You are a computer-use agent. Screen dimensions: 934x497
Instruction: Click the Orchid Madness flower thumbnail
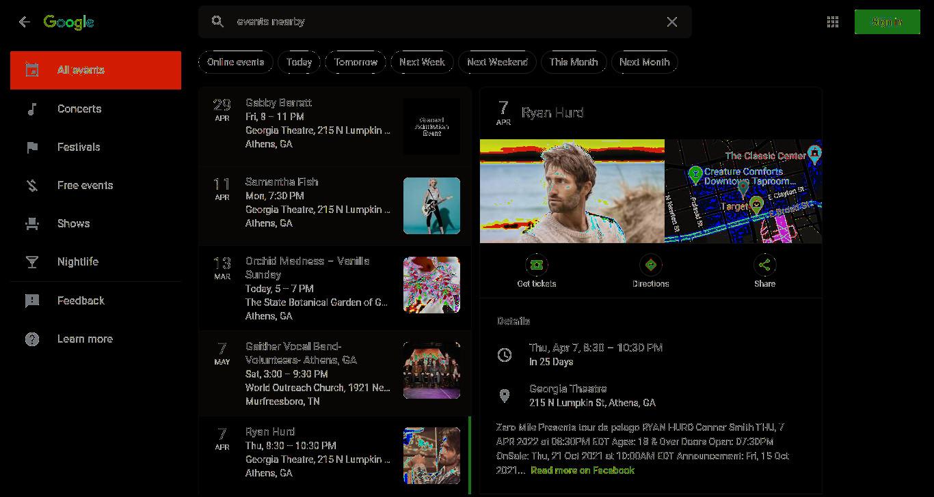(431, 285)
